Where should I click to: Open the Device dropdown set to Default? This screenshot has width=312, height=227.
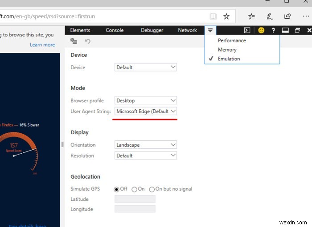(x=146, y=67)
